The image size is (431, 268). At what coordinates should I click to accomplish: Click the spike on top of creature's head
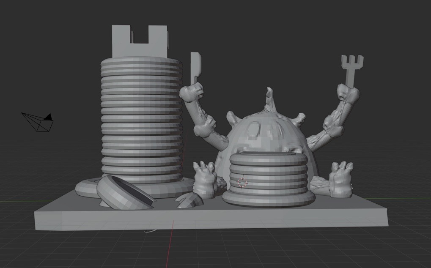[269, 99]
